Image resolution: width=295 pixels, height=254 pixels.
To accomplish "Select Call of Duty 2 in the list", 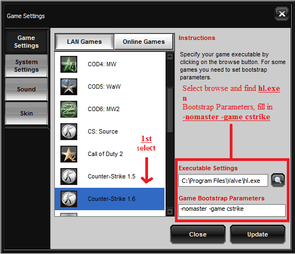I will coord(110,154).
